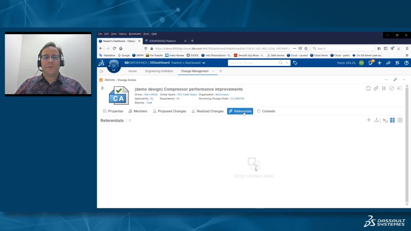Open the Engineering Definition dashboard tab
This screenshot has height=231, width=411.
(x=159, y=71)
